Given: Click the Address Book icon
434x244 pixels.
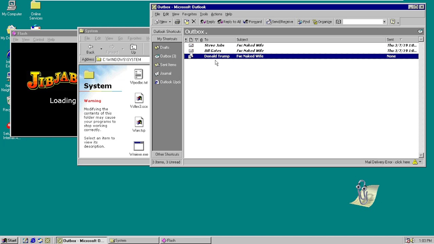Looking at the screenshot, I should pyautogui.click(x=338, y=22).
